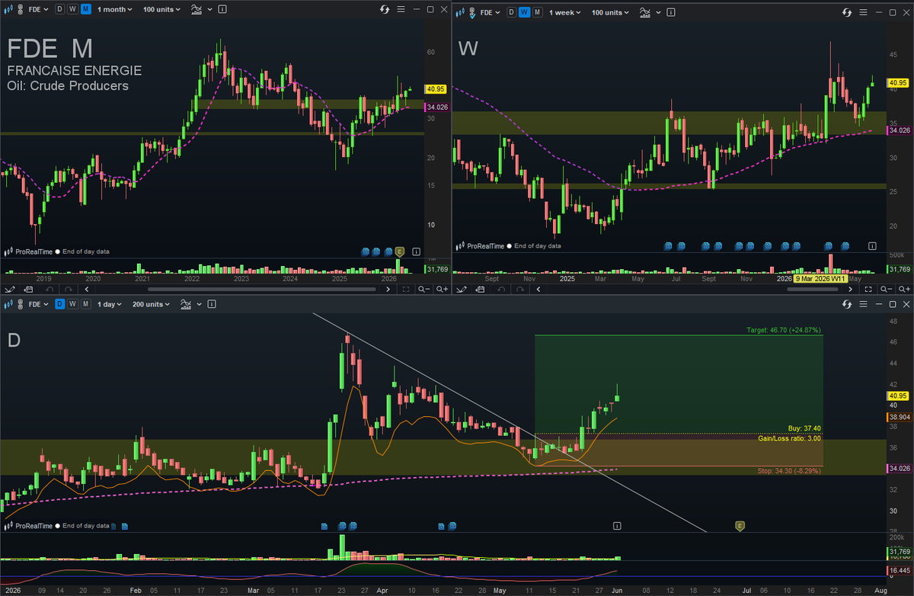Image resolution: width=914 pixels, height=596 pixels.
Task: Click the gold E earnings marker on monthly chart
Action: pos(399,251)
